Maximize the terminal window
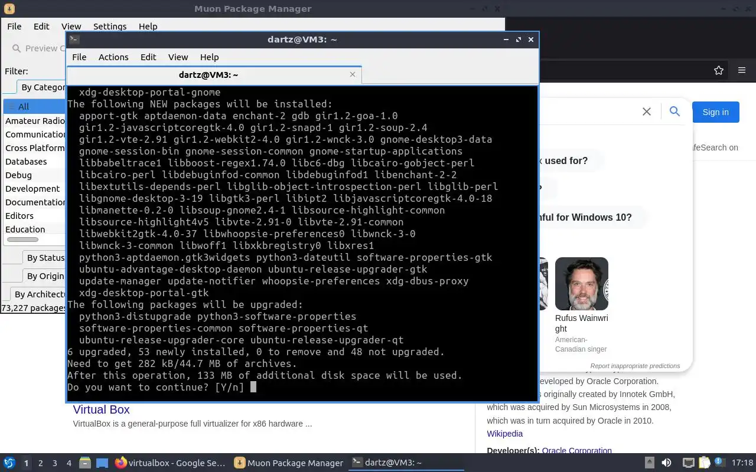Screen dimensions: 756x472 pyautogui.click(x=518, y=40)
